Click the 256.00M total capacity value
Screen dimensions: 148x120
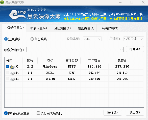click(122, 79)
